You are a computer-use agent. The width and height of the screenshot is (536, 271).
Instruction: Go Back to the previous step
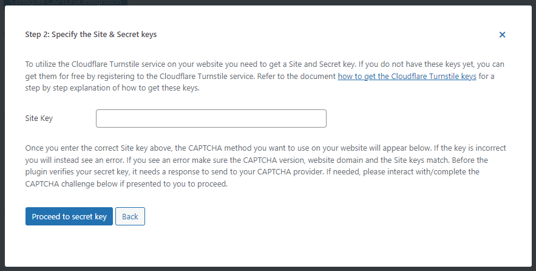pos(130,216)
